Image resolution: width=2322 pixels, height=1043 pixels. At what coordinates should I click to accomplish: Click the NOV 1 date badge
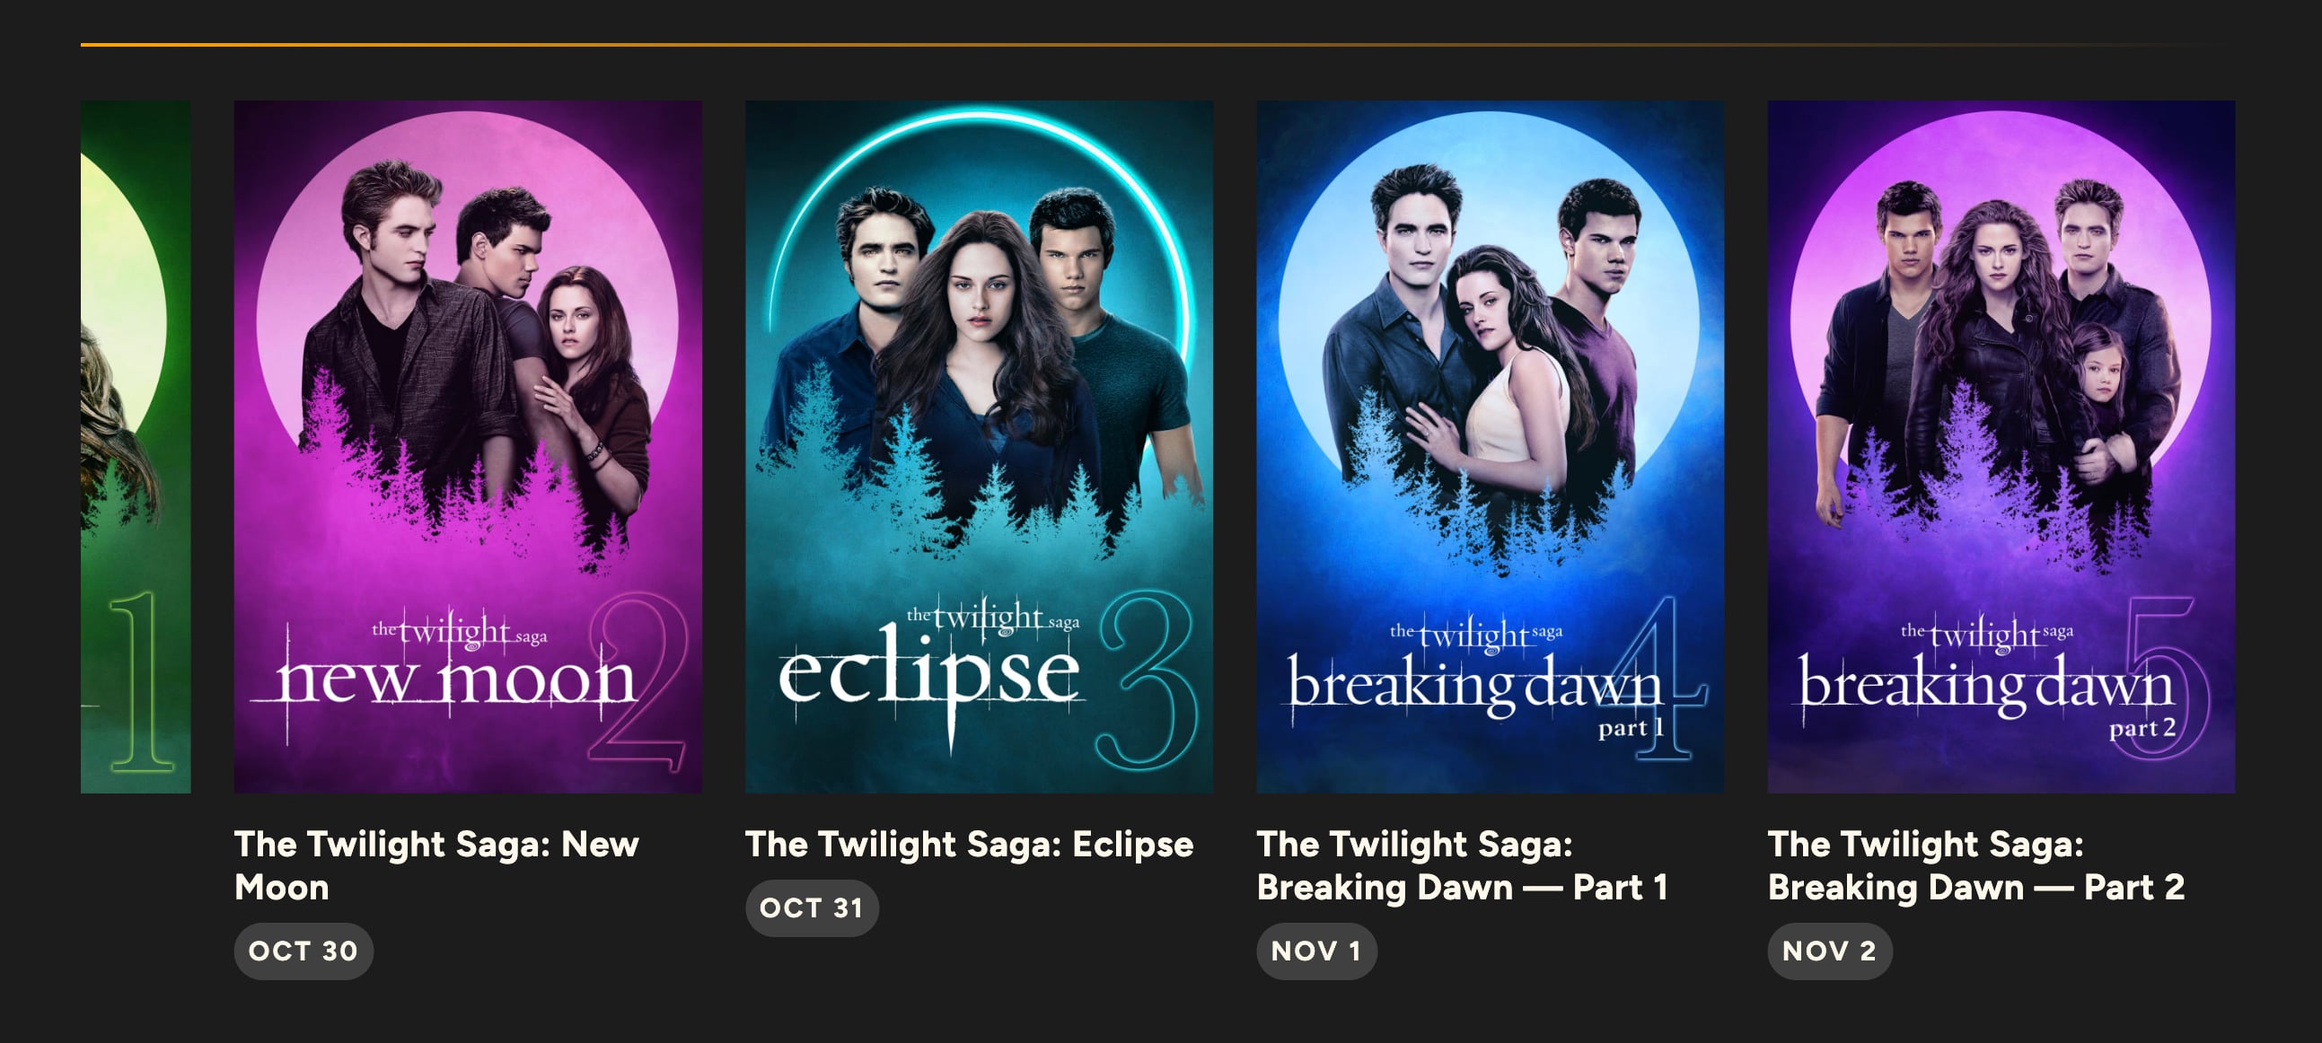tap(1315, 951)
